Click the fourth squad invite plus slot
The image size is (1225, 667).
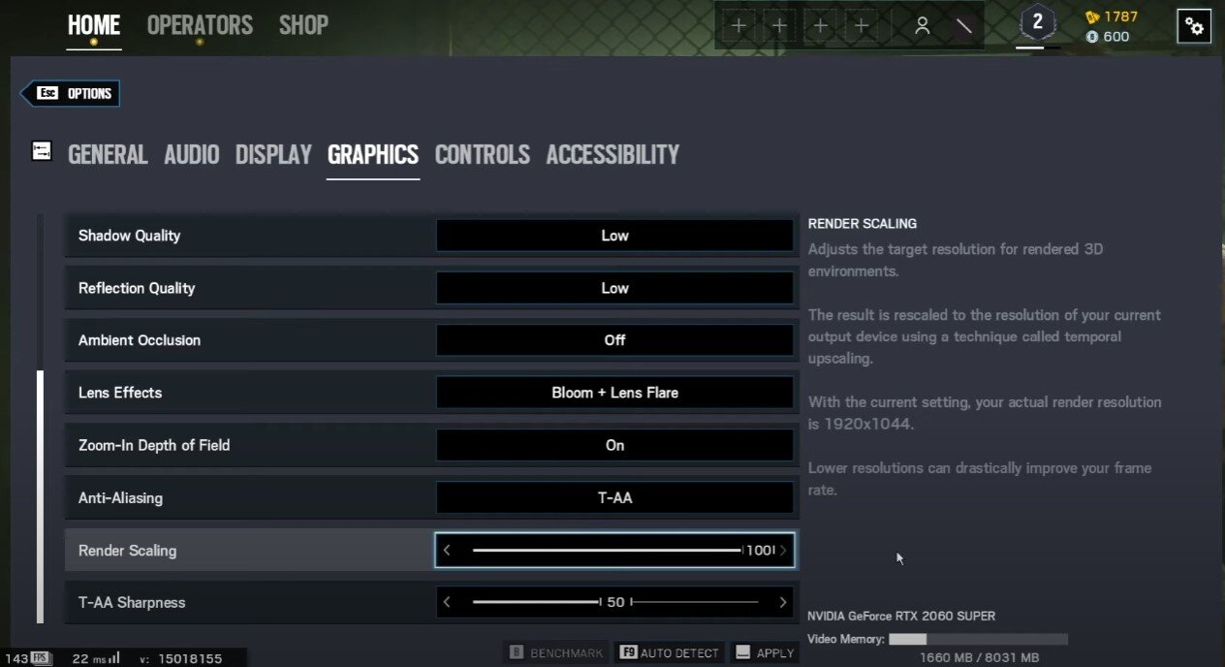(x=862, y=26)
